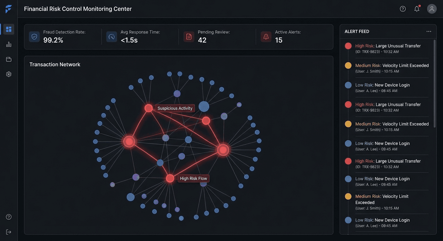Click the help icon in bottom sidebar
This screenshot has height=241, width=443.
click(x=9, y=217)
